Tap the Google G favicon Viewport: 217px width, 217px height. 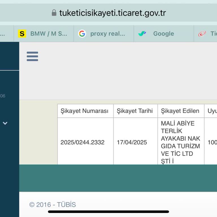click(x=82, y=34)
